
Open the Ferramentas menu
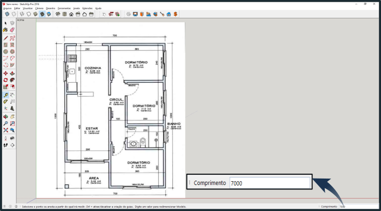click(x=64, y=8)
